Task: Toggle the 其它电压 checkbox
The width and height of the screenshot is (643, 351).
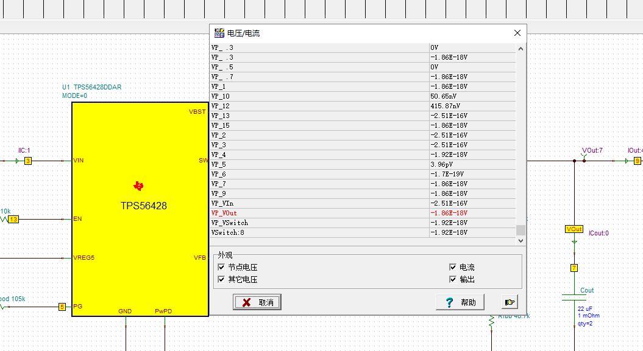Action: 221,279
